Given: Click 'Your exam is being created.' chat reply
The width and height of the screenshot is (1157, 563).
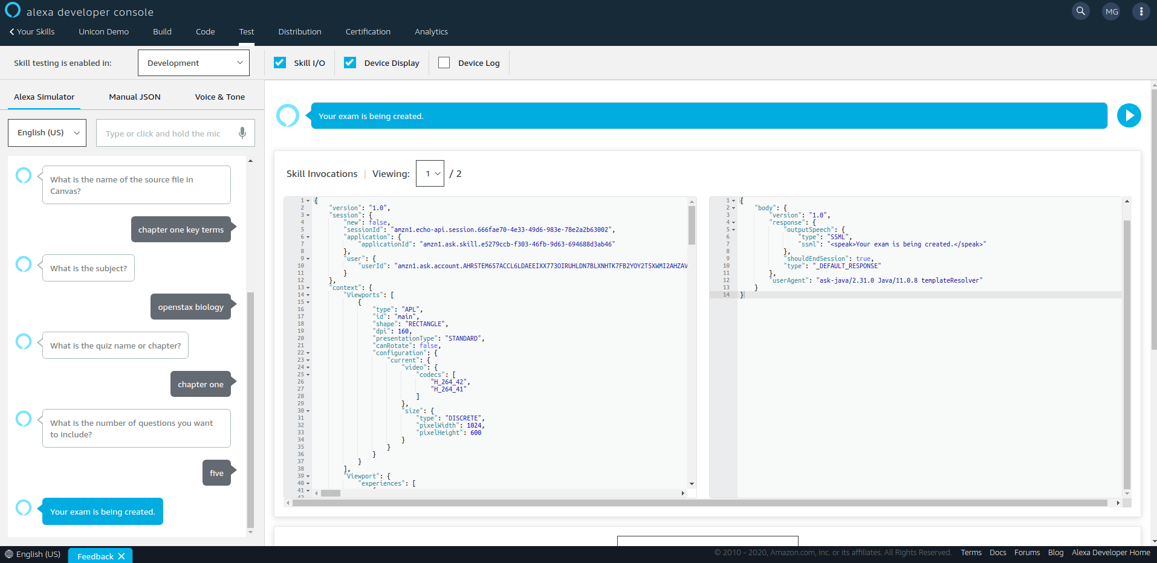Looking at the screenshot, I should point(103,512).
